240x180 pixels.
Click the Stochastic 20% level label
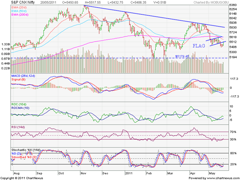(233, 164)
